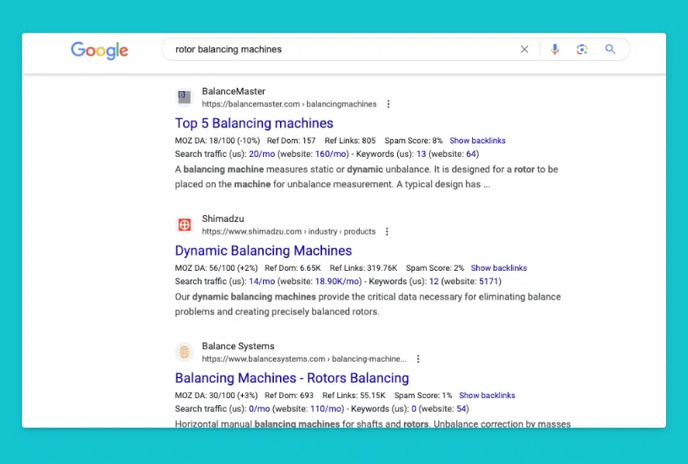Viewport: 688px width, 464px height.
Task: Open Balancing Machines - Rotors Balancing result
Action: click(x=292, y=378)
